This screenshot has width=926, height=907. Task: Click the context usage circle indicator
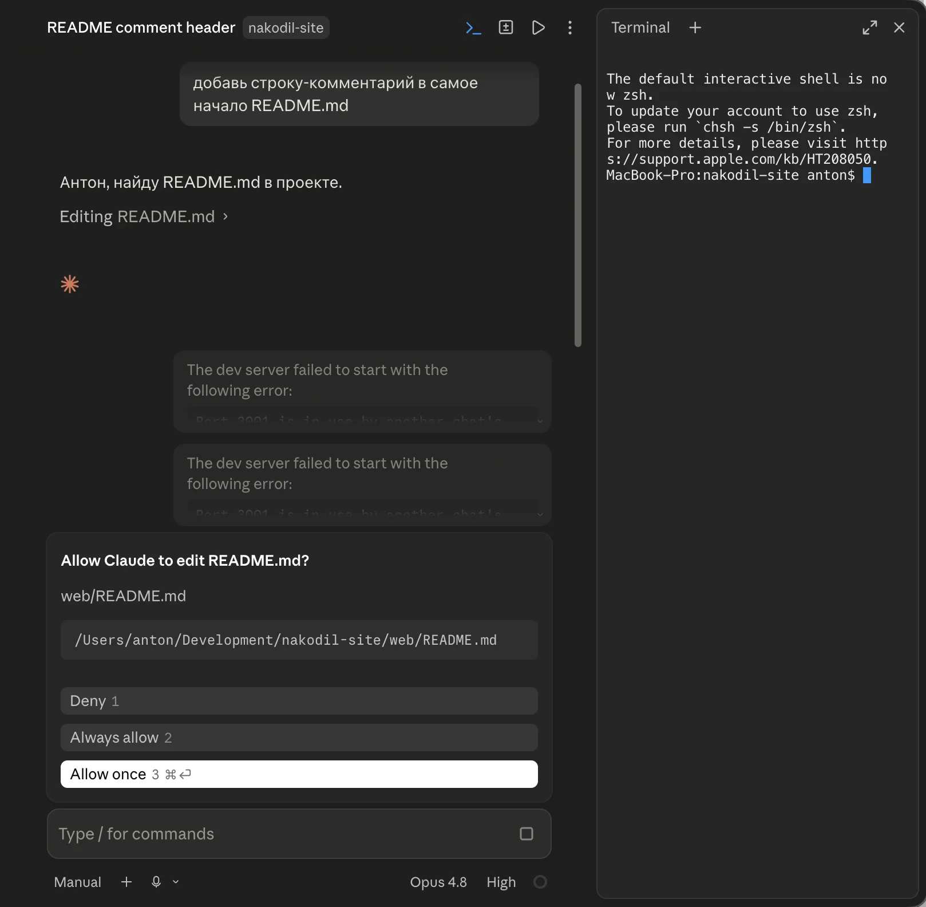[540, 882]
